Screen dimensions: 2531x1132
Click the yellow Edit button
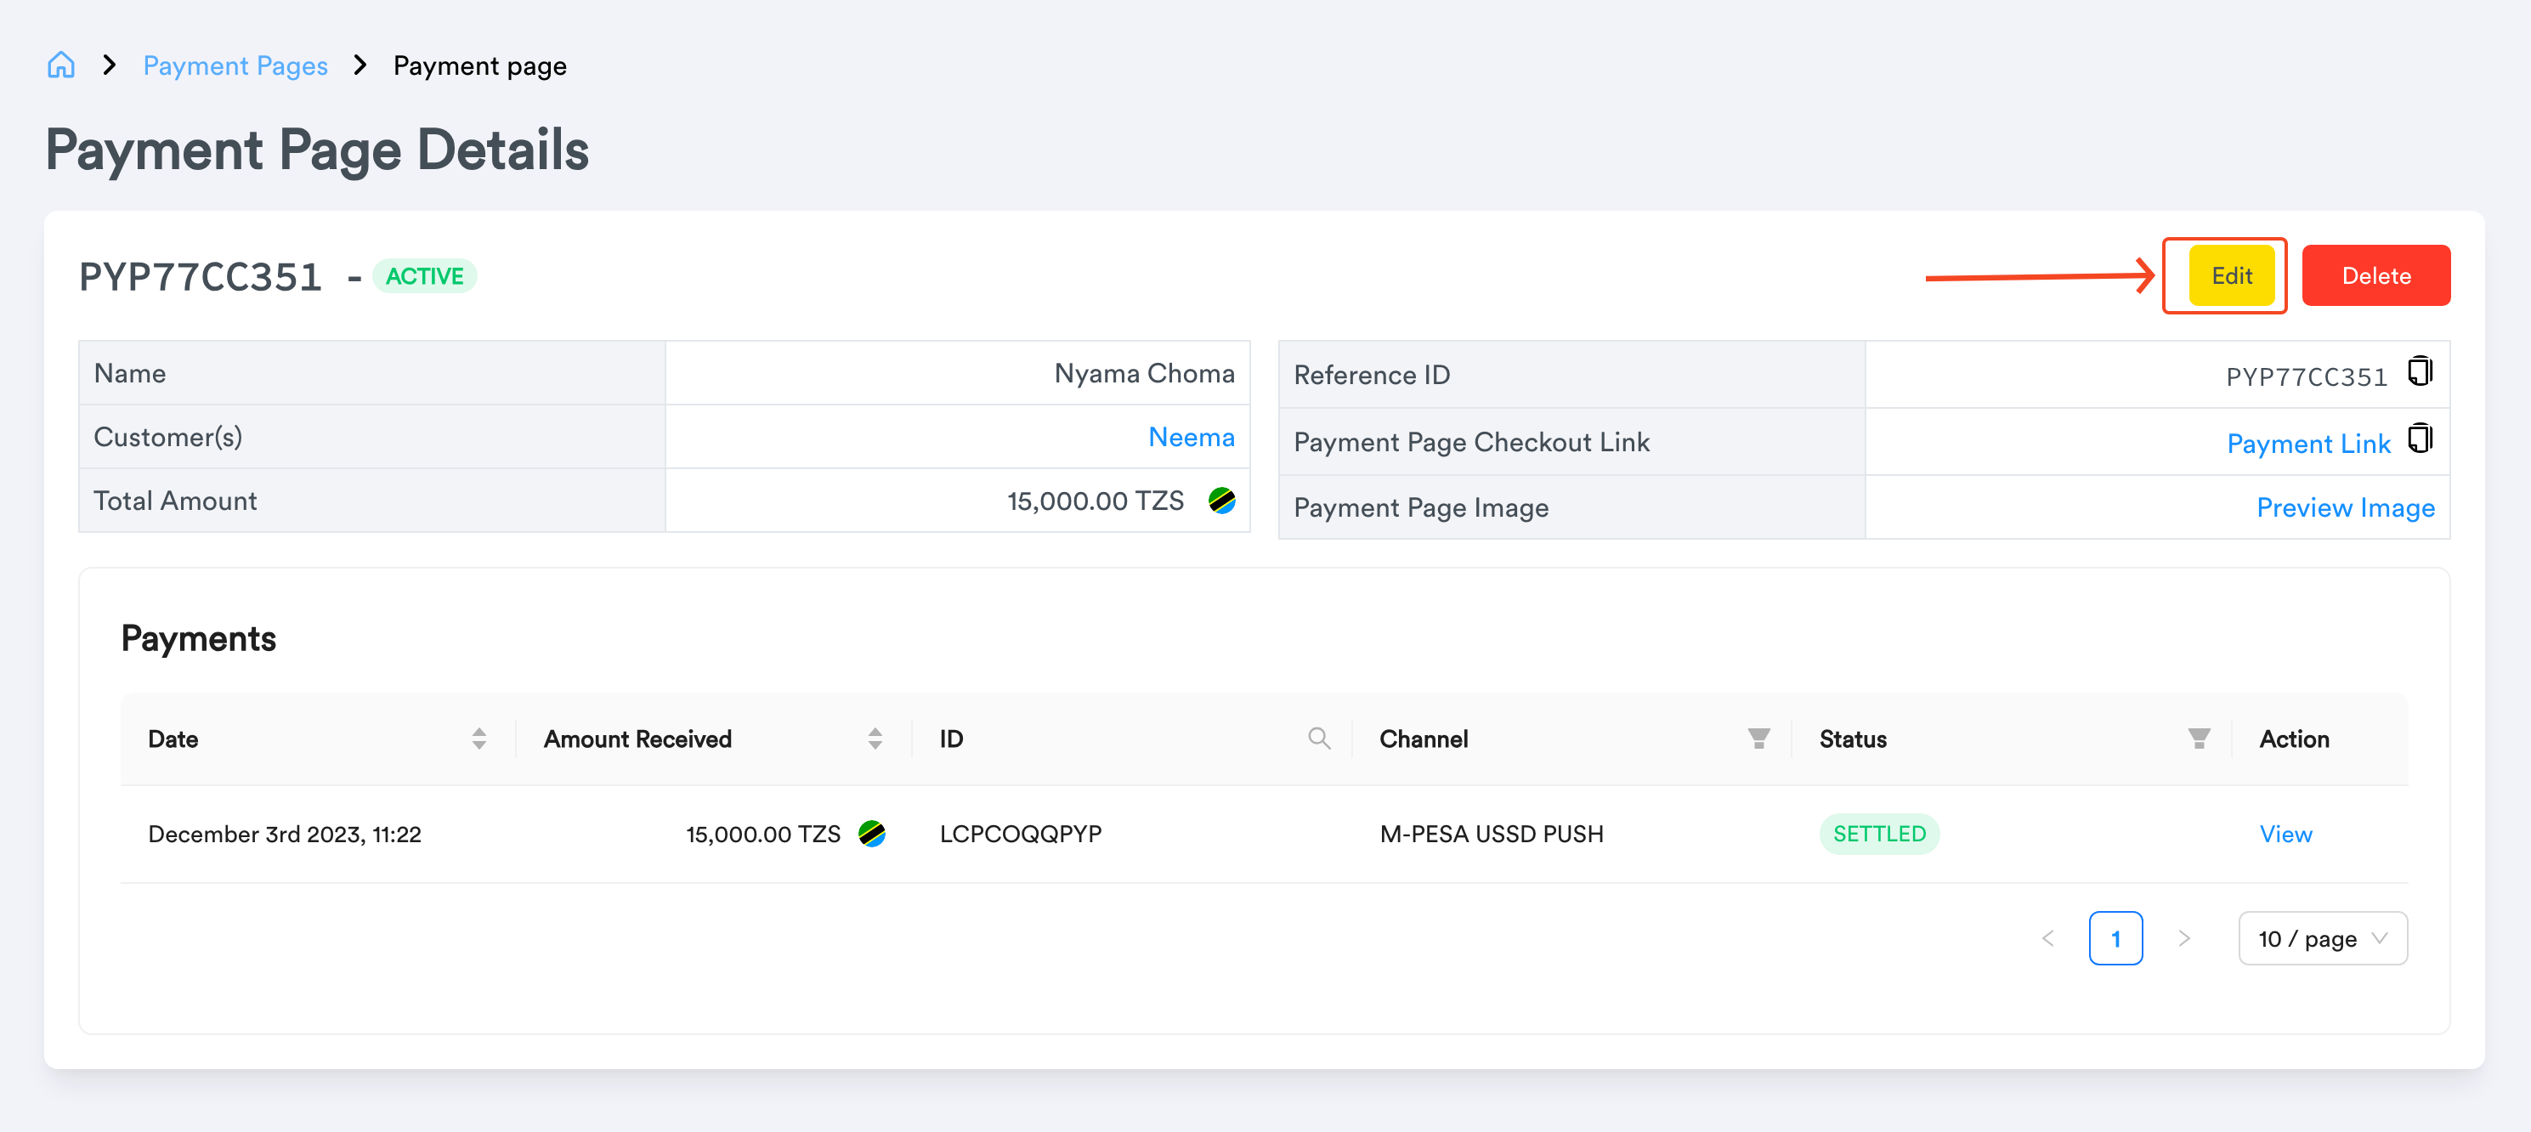[2231, 276]
